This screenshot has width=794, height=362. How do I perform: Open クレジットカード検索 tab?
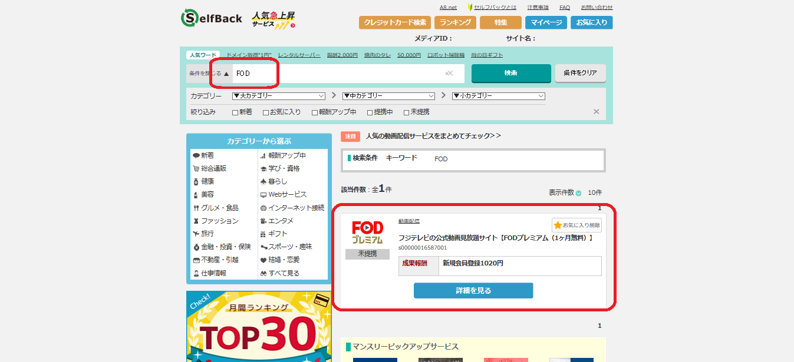click(x=395, y=22)
